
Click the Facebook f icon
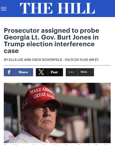pos(9,72)
